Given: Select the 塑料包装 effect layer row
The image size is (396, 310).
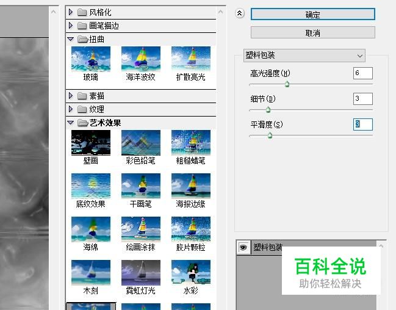Looking at the screenshot, I should click(306, 247).
